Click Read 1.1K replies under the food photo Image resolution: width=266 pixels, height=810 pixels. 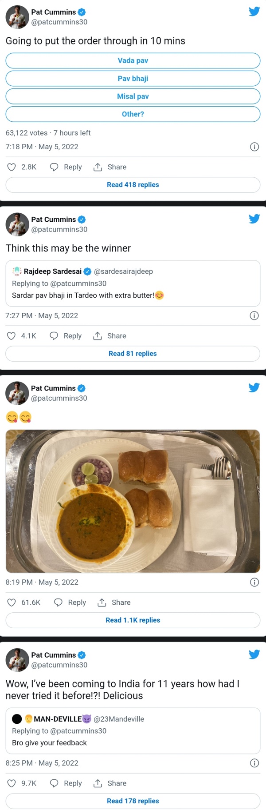click(x=133, y=620)
